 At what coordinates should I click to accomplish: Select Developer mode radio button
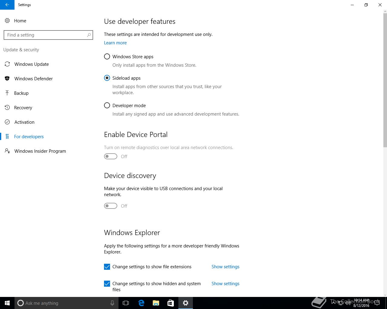[107, 105]
